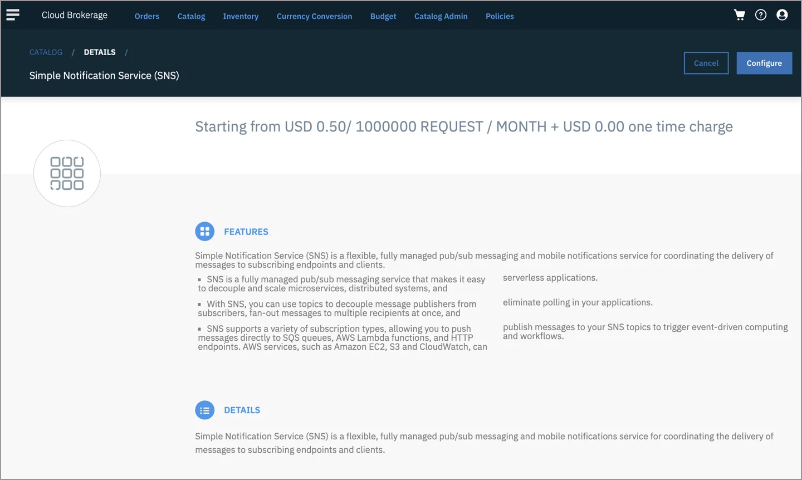Click 'eliminate polling in your applications.' text

coord(578,302)
